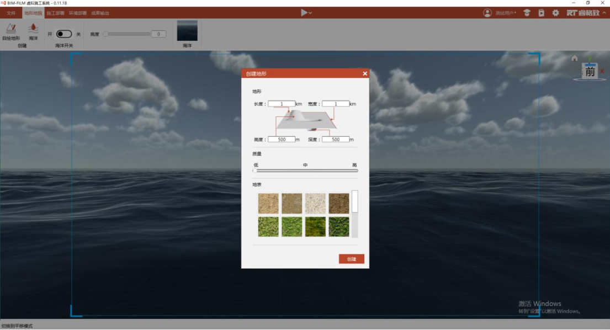Collapse the ribbon with the top-right chevron
610x330 pixels.
pos(604,13)
